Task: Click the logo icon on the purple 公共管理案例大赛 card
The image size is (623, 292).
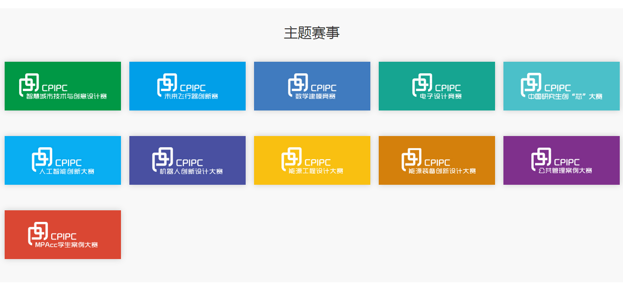Action: tap(541, 159)
